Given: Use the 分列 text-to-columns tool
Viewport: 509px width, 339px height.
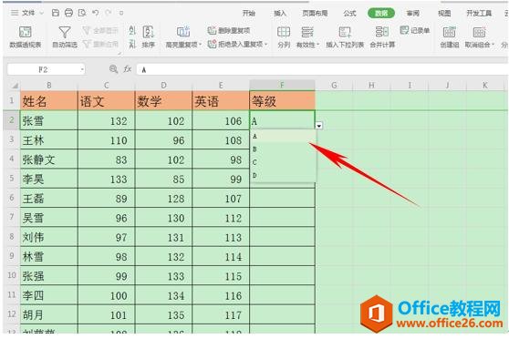Looking at the screenshot, I should 284,37.
